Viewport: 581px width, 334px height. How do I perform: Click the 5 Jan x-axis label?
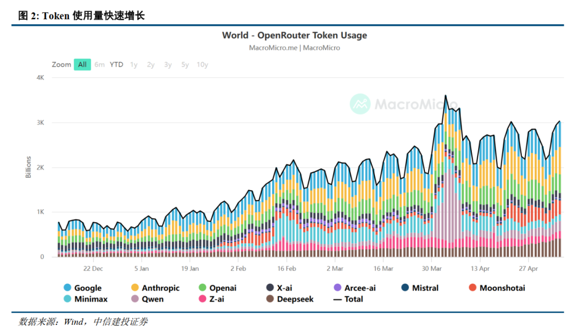click(141, 268)
